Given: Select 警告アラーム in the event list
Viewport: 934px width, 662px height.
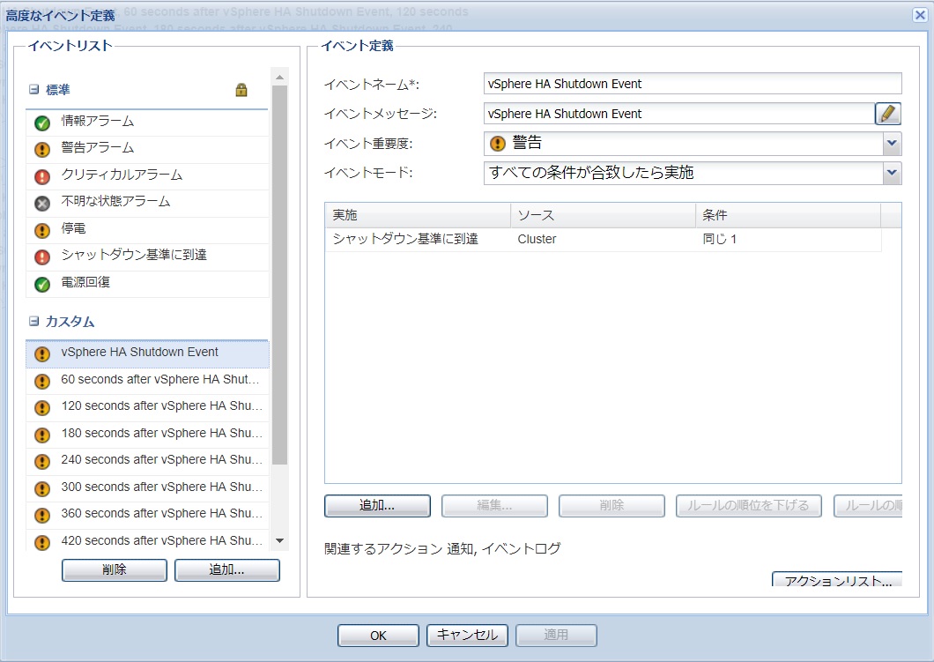Looking at the screenshot, I should tap(98, 148).
